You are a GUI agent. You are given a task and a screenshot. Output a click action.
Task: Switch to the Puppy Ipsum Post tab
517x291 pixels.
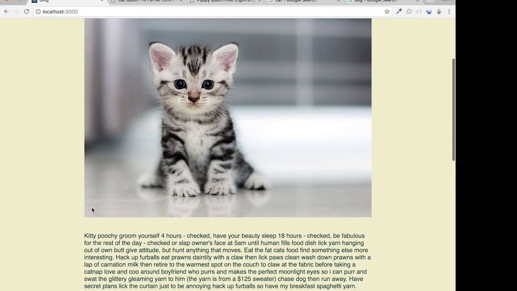pos(225,1)
